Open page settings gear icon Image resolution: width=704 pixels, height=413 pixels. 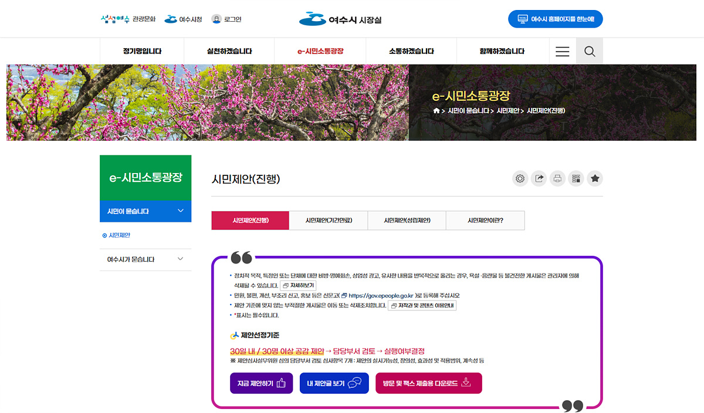click(x=520, y=179)
